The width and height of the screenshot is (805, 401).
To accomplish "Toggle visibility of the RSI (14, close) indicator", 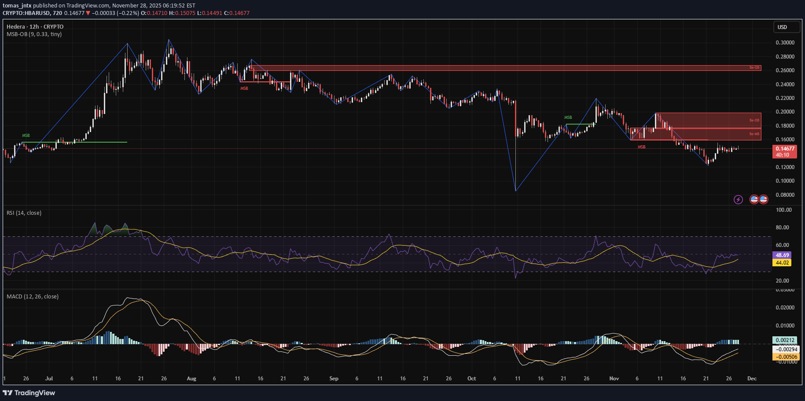I will [x=23, y=213].
